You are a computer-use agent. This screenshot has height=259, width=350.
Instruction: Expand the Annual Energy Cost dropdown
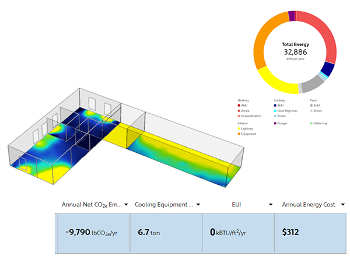click(x=342, y=205)
